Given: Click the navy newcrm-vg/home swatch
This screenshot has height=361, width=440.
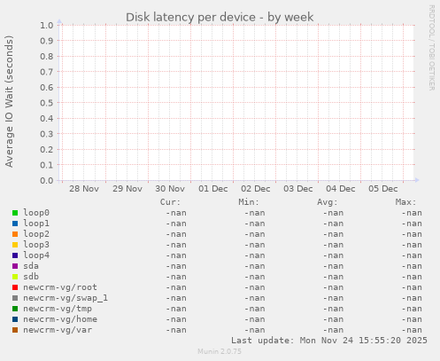Looking at the screenshot, I should coord(15,319).
